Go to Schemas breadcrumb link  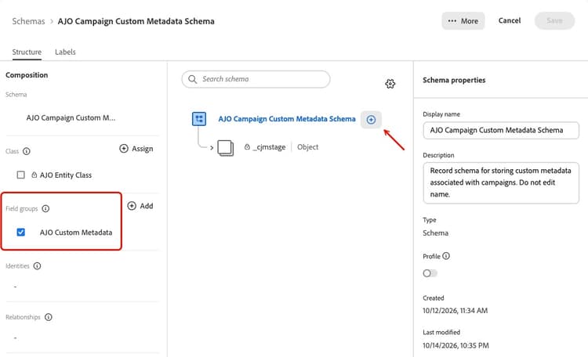28,21
